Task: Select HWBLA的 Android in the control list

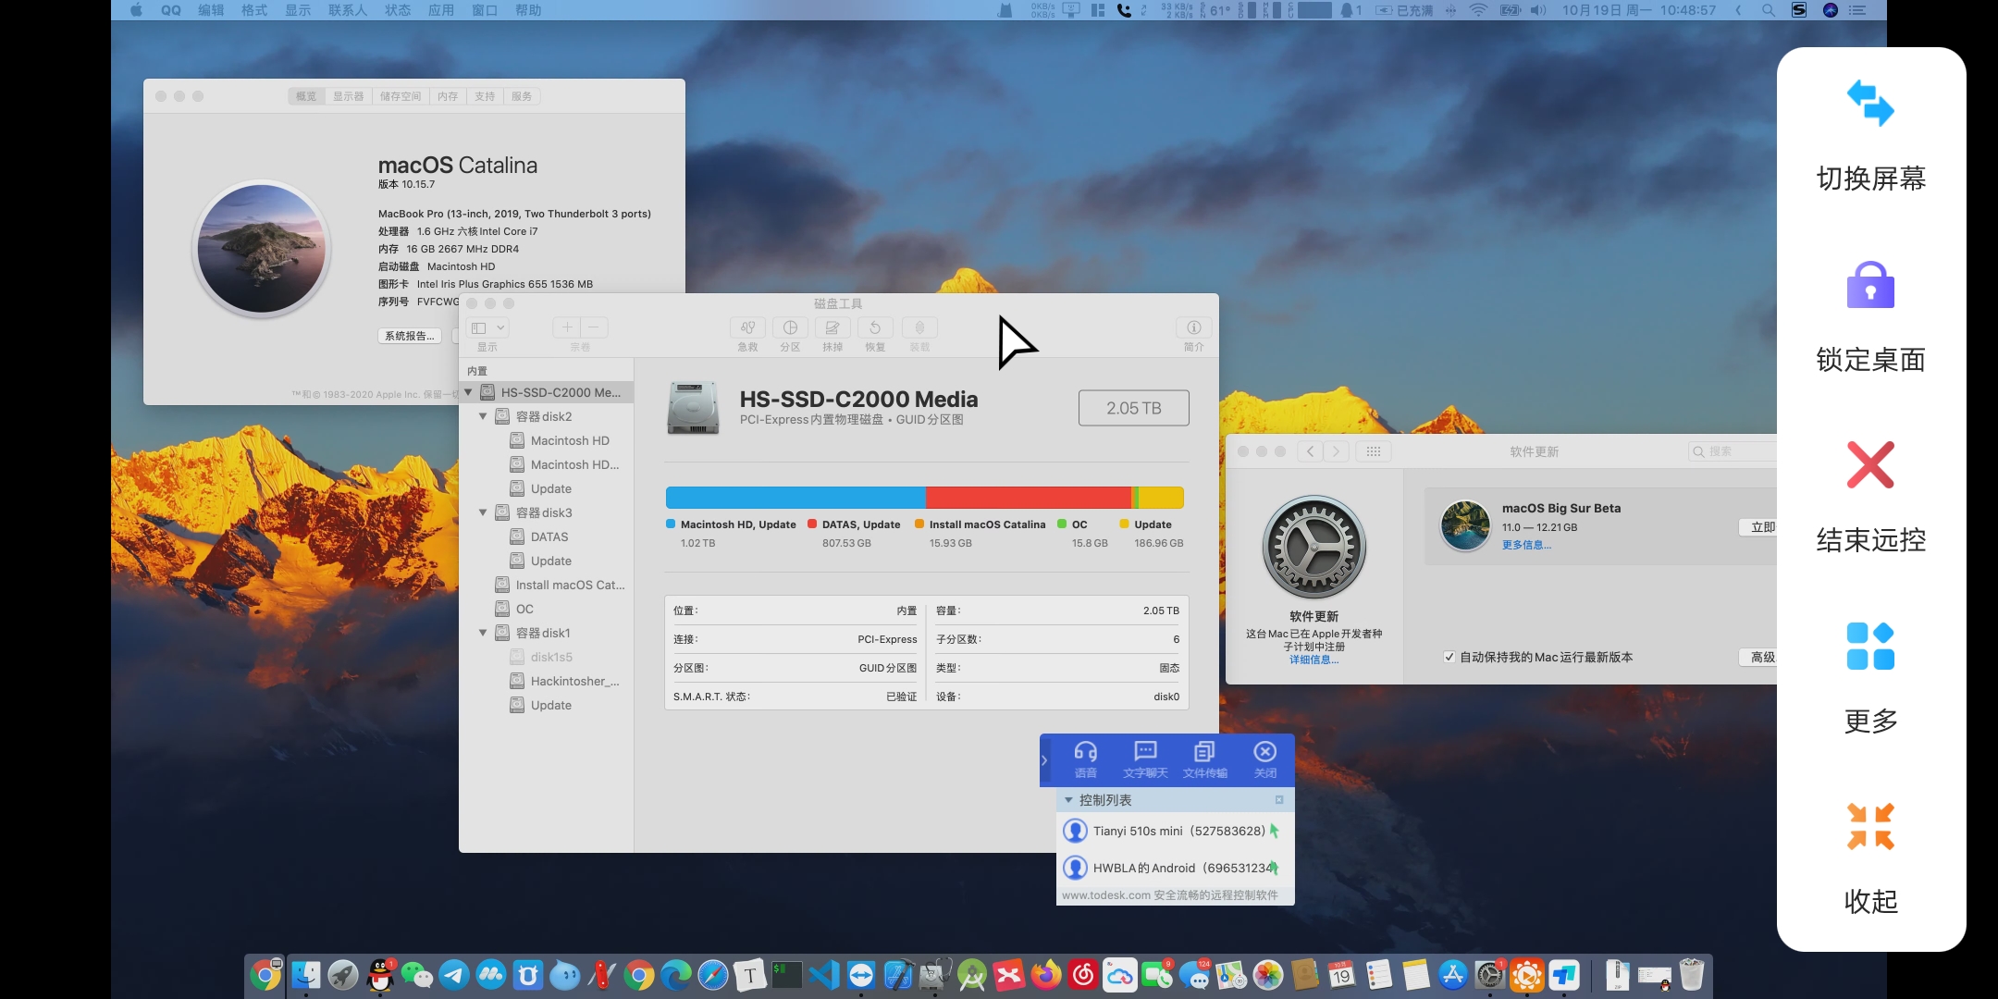Action: click(1175, 868)
